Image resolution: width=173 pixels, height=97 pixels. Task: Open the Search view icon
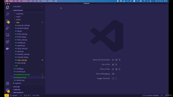click(8, 14)
